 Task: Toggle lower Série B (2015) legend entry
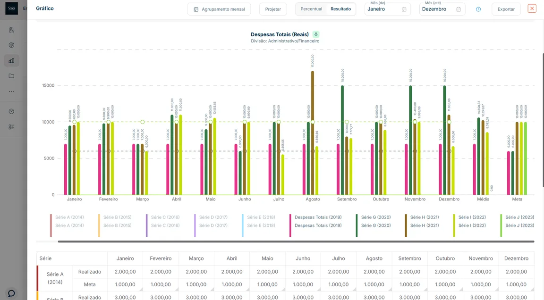117,225
